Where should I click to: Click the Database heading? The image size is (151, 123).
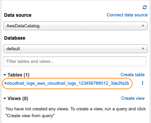pyautogui.click(x=15, y=38)
